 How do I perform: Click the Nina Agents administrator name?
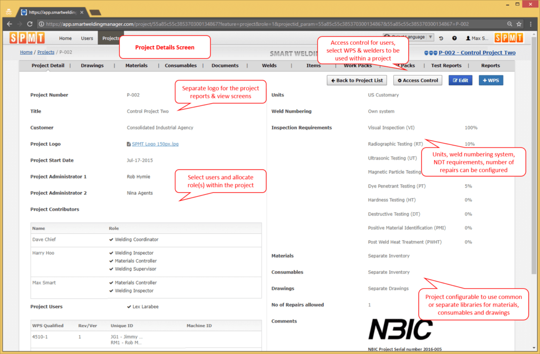(139, 193)
